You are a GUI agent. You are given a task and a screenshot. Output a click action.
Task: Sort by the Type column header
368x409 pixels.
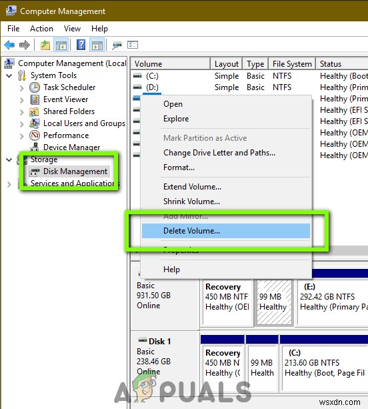pos(255,64)
